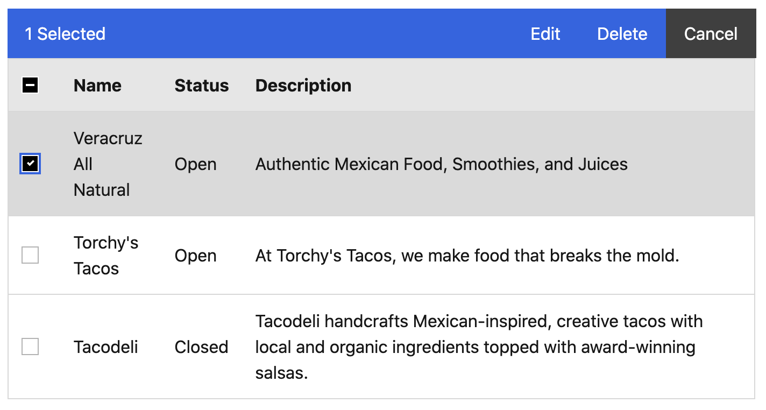
Task: Uncheck the Veracruz All Natural row checkbox
Action: (x=30, y=164)
